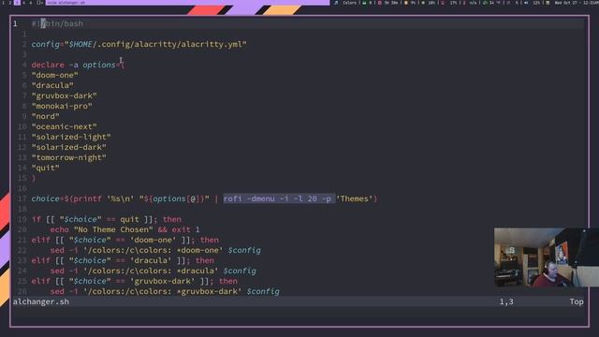Click line number 10 in the gutter
Image resolution: width=599 pixels, height=337 pixels.
tap(22, 126)
